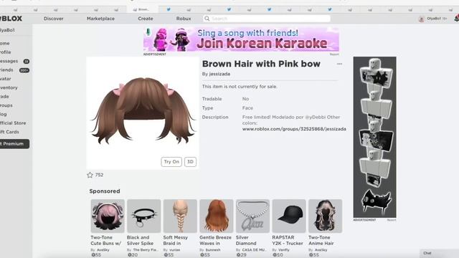Click the OlyaBo1 username in sidebar

(x=7, y=30)
